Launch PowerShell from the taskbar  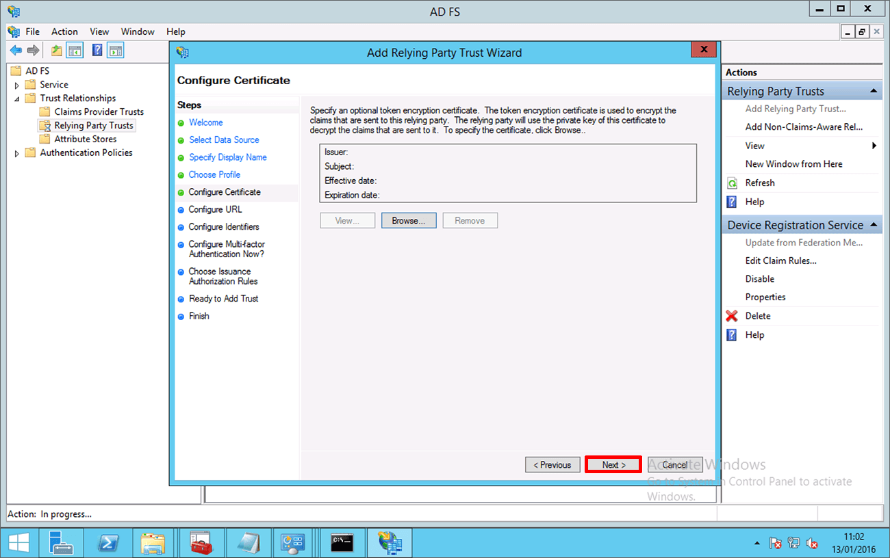[x=109, y=543]
